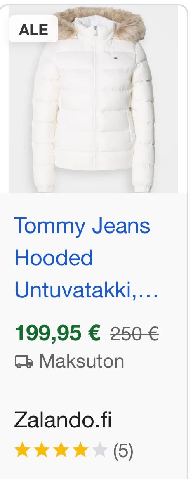Click the truncated Untuvatakki,… title line

87,290
